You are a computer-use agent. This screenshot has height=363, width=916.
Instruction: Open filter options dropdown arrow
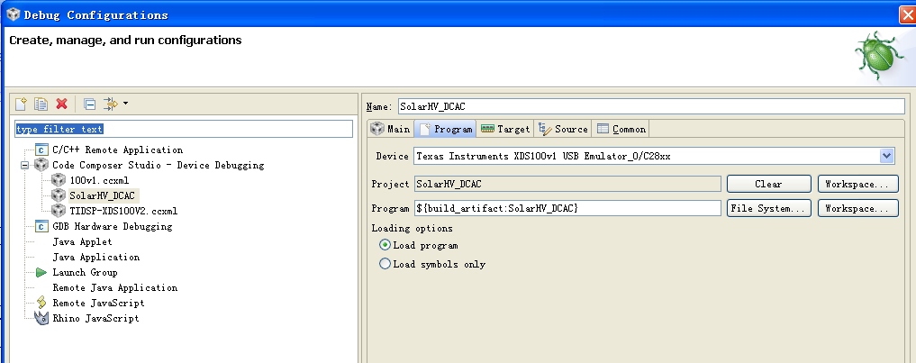click(x=125, y=104)
